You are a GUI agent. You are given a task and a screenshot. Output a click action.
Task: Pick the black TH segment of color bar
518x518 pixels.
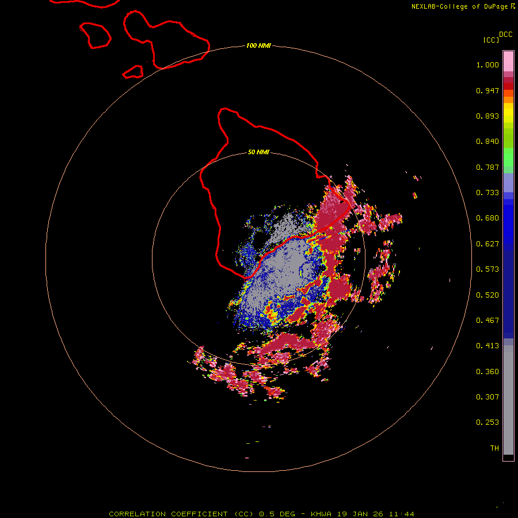point(508,457)
